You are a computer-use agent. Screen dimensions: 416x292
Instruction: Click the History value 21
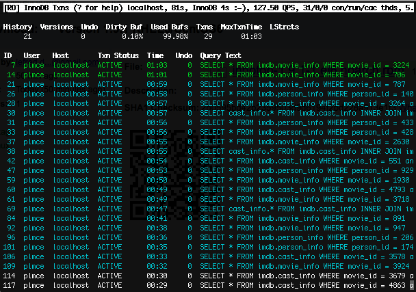27,36
